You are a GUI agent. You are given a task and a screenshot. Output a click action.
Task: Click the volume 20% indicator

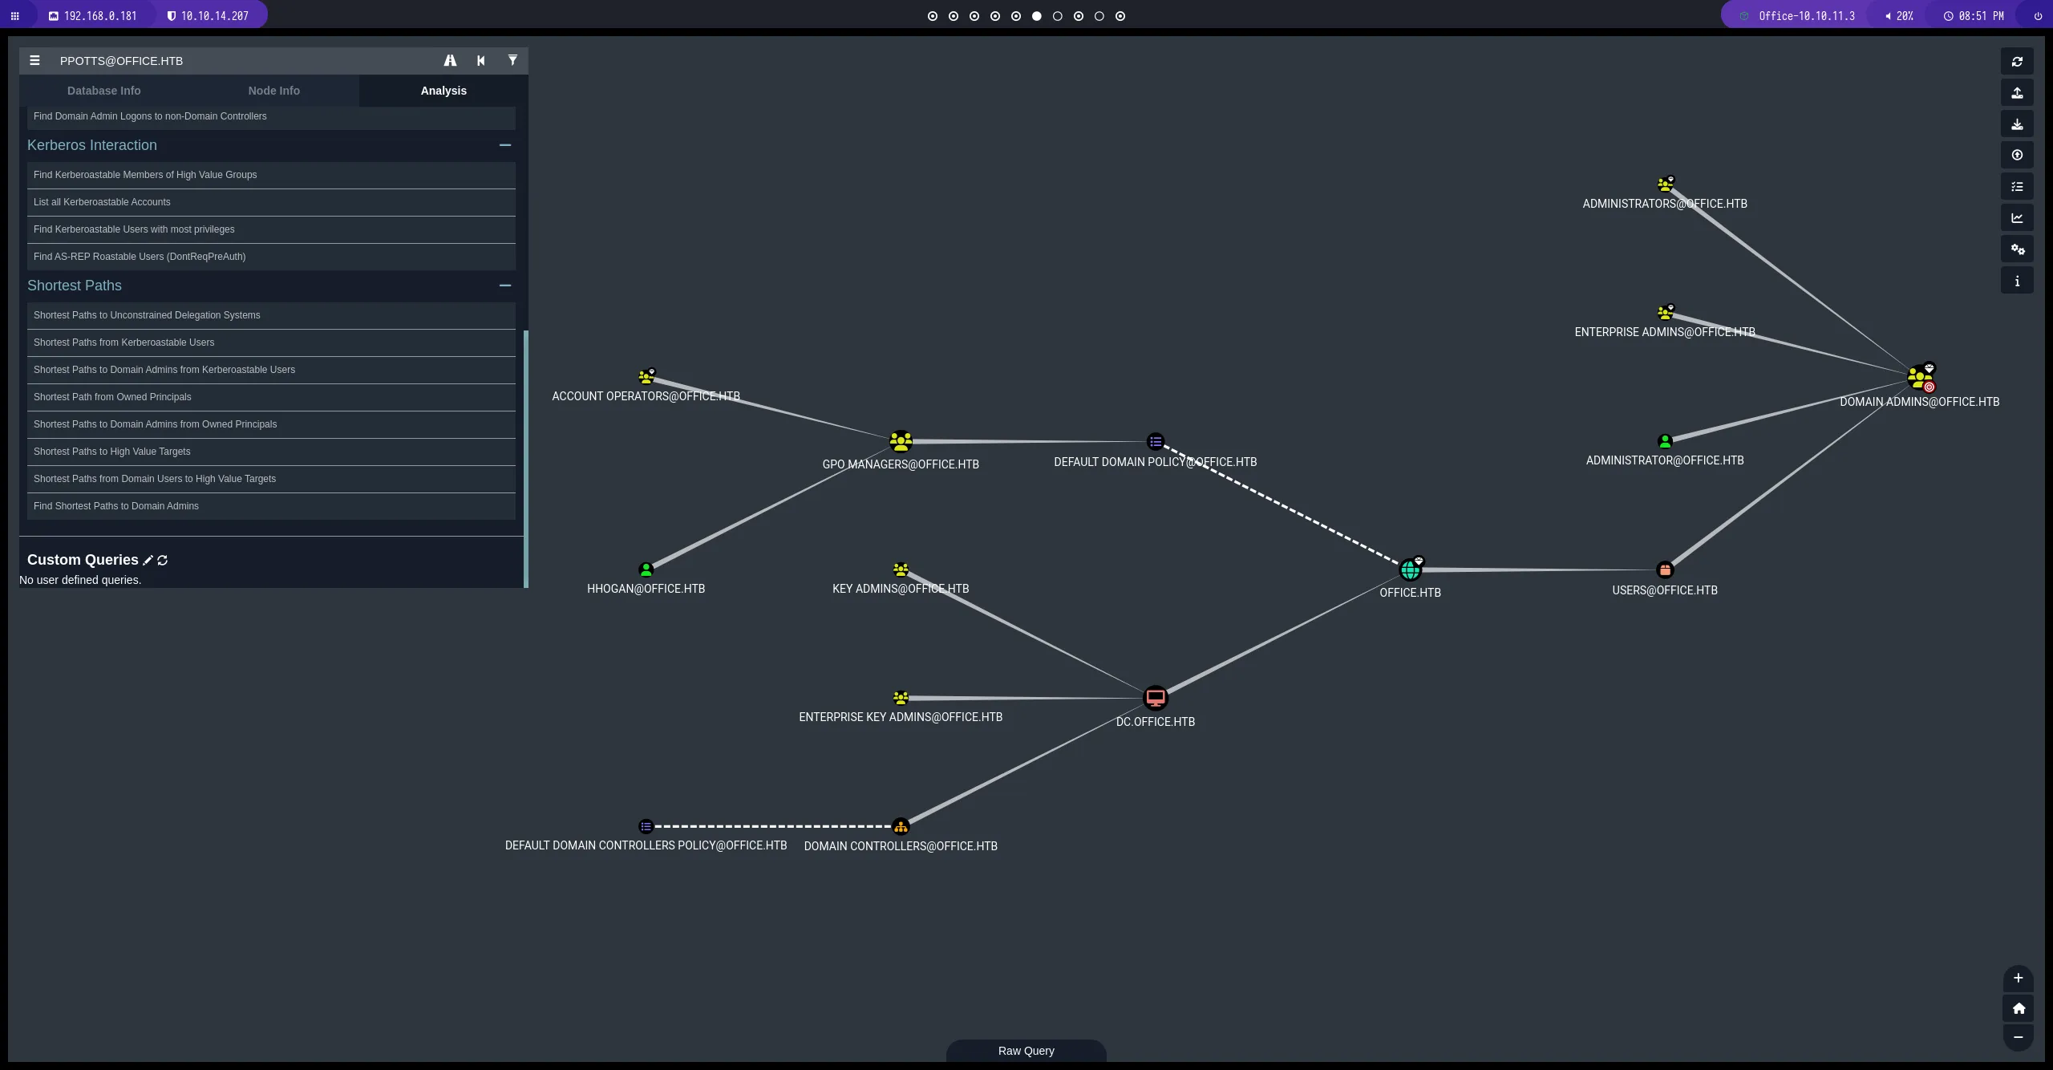1899,16
